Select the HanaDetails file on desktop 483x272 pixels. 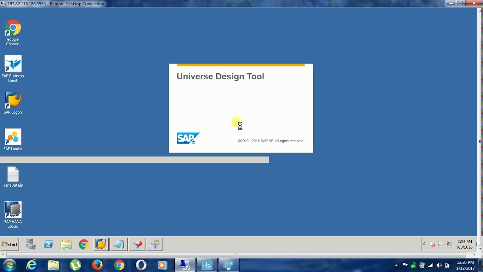click(x=13, y=177)
